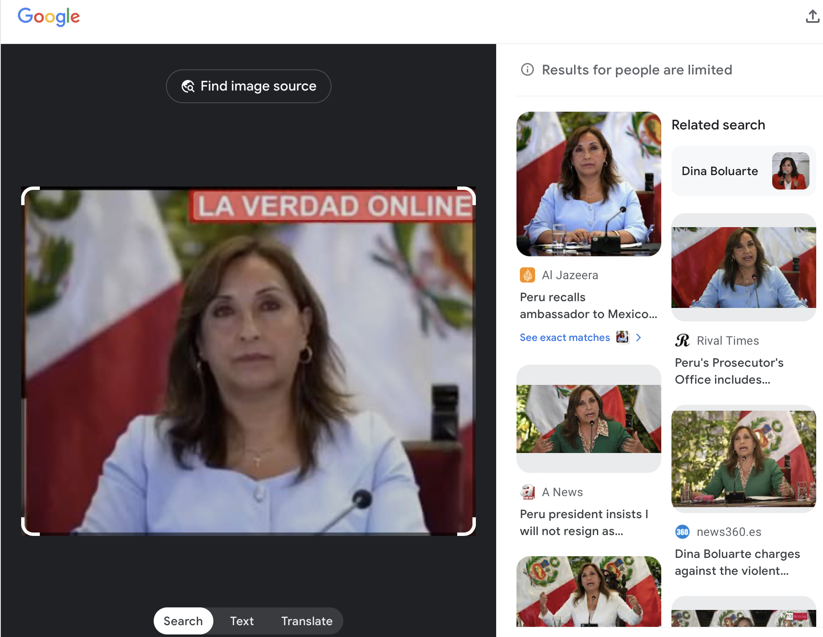Click the A News source icon
The height and width of the screenshot is (637, 823).
(x=527, y=492)
